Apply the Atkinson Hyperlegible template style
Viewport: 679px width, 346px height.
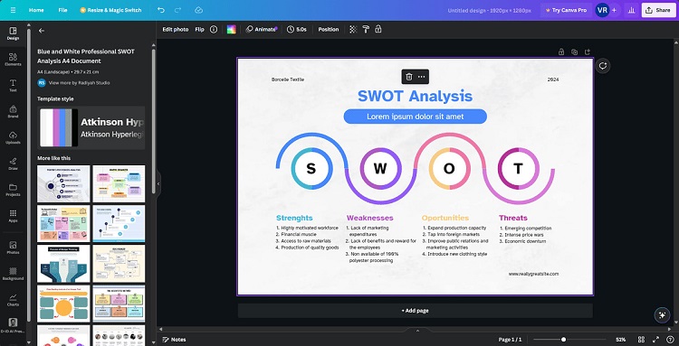click(x=91, y=128)
